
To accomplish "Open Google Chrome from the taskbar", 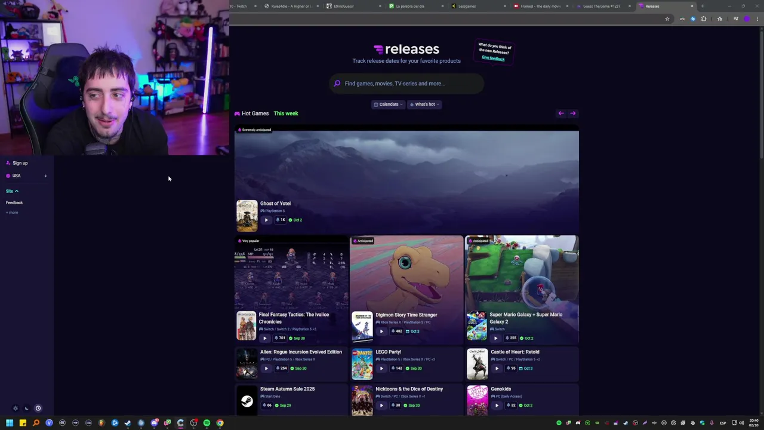I will click(x=220, y=423).
